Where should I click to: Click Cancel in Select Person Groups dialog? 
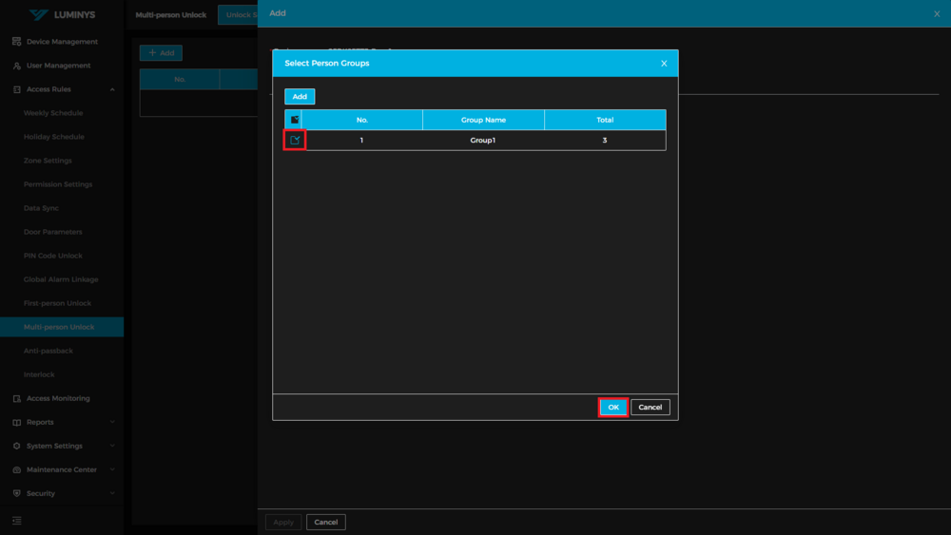click(650, 407)
